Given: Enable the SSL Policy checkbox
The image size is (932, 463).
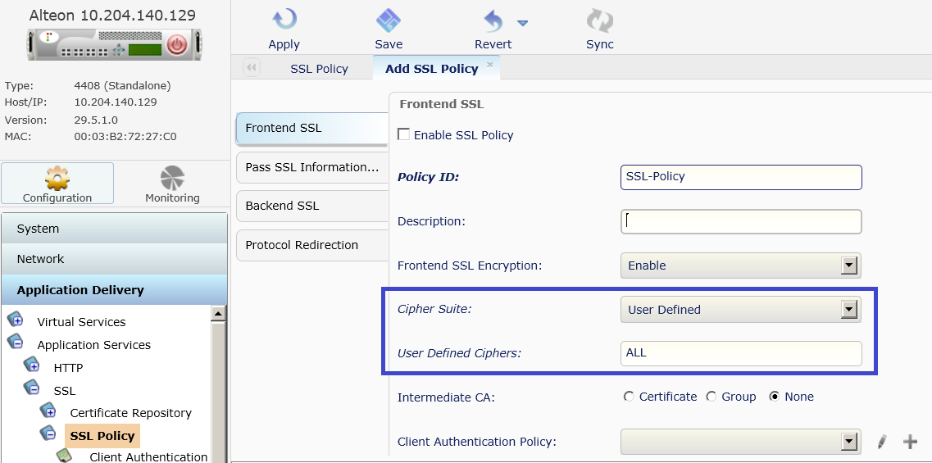Looking at the screenshot, I should (403, 134).
